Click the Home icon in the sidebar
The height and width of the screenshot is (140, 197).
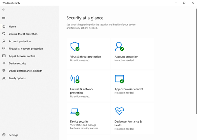[4, 26]
